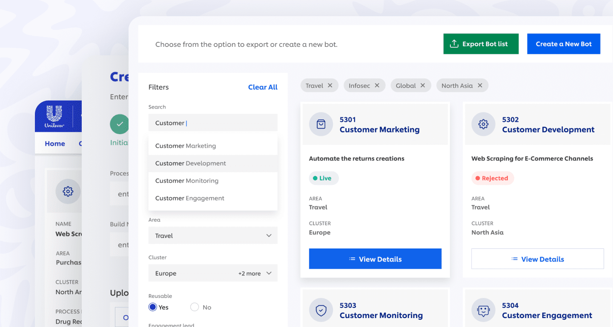This screenshot has width=613, height=327.
Task: Click the bot face icon on card 5304
Action: 483,310
